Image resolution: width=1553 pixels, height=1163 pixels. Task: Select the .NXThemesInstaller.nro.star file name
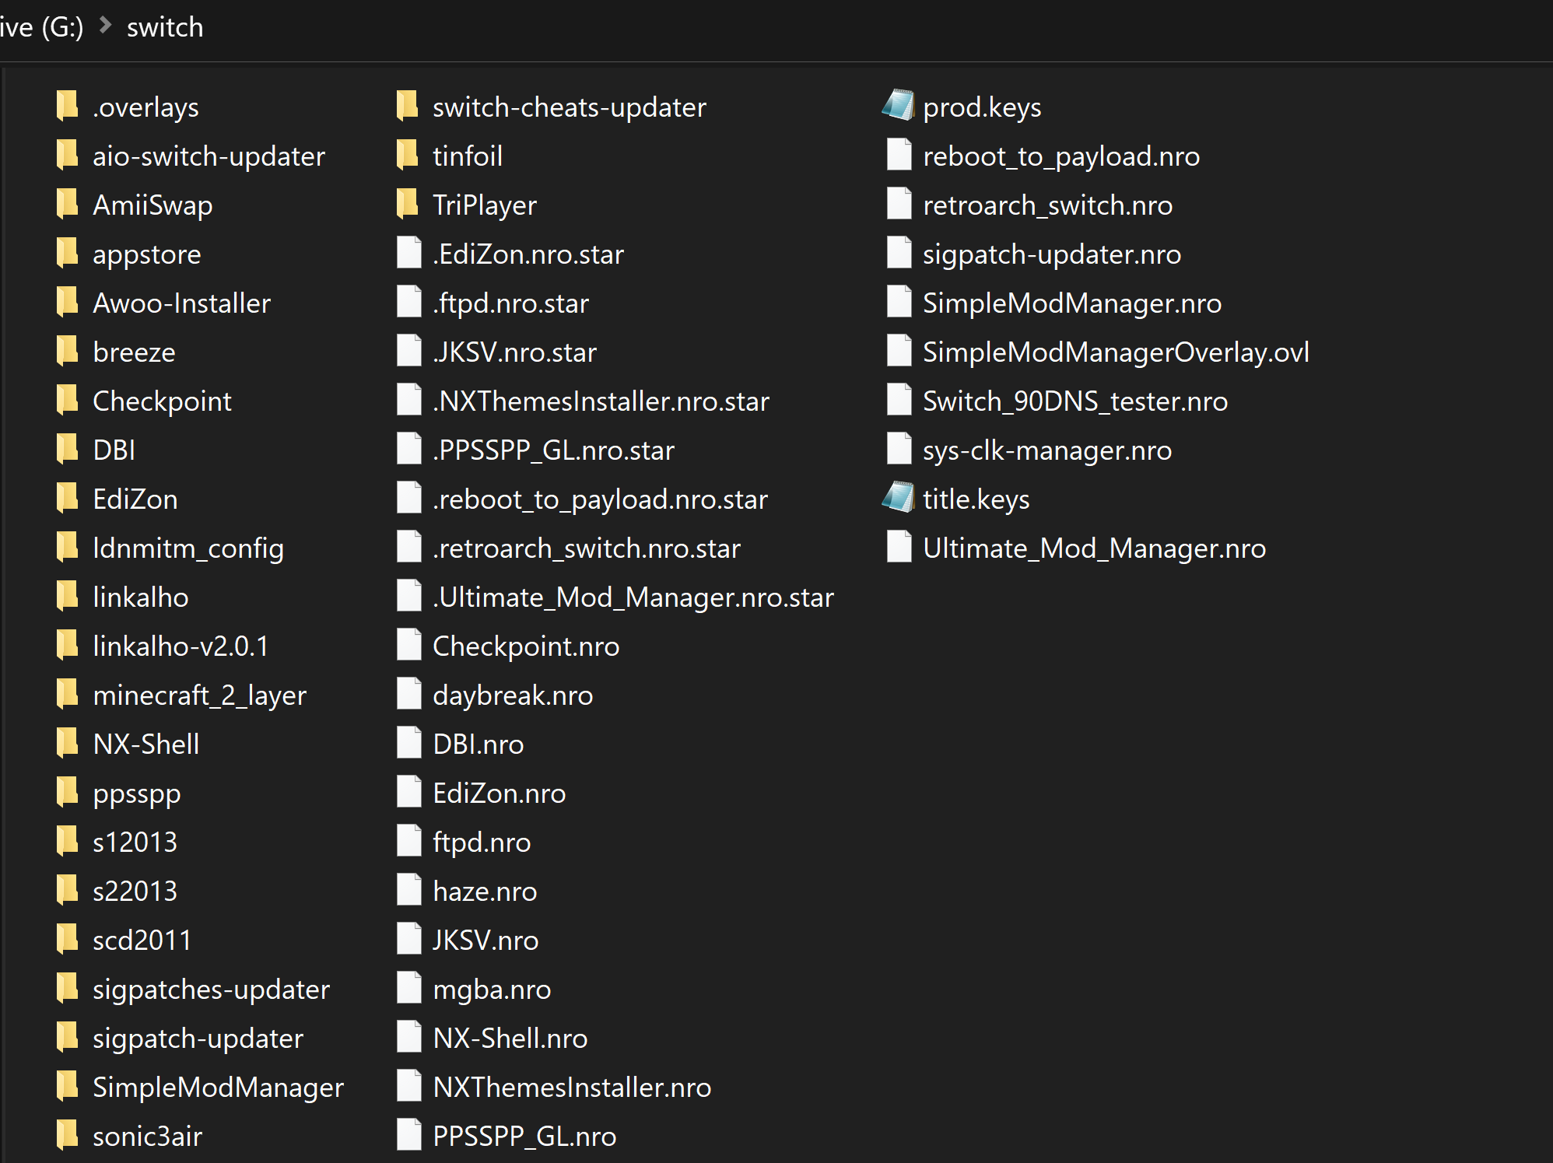(601, 401)
